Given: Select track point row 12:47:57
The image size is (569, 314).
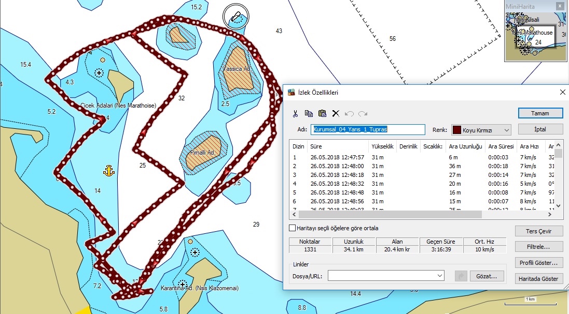Looking at the screenshot, I should (x=422, y=157).
